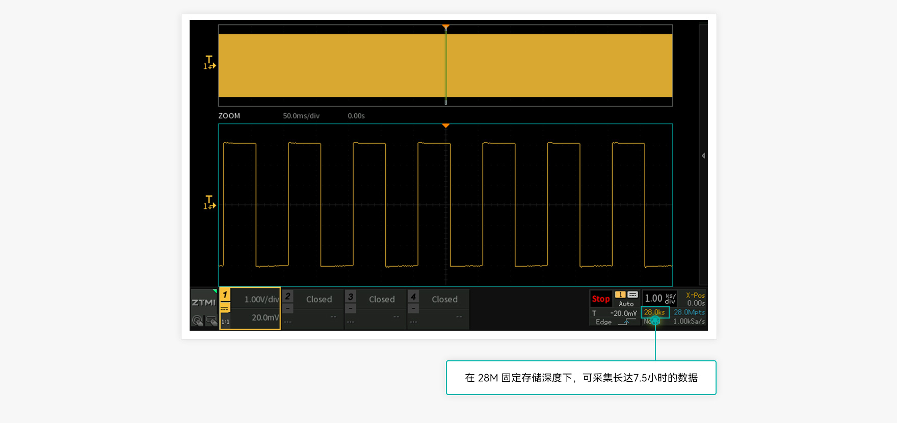The height and width of the screenshot is (423, 897).
Task: Turn on channel 4 via number badge
Action: click(413, 296)
